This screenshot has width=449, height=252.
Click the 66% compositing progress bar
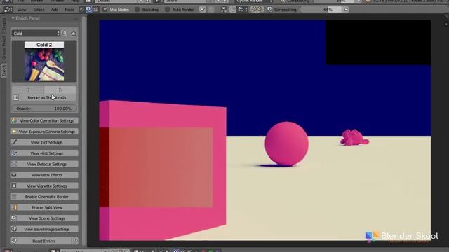pos(321,9)
